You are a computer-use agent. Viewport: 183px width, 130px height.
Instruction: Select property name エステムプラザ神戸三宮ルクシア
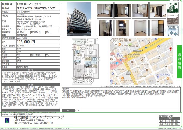point(36,8)
